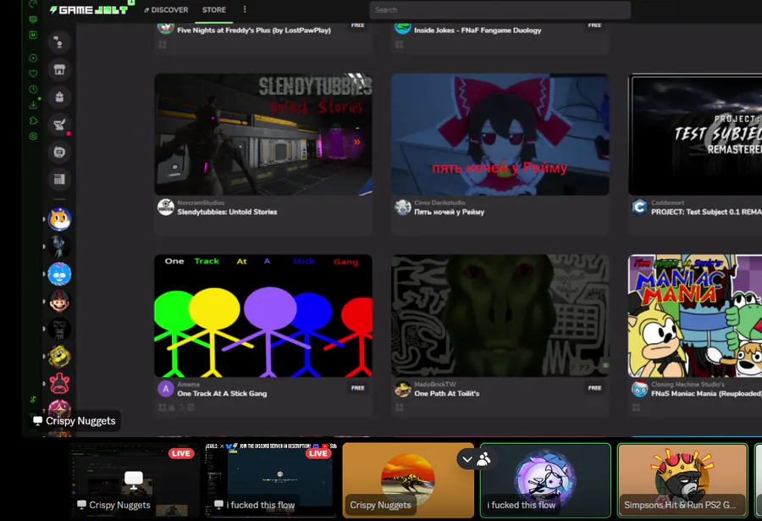The height and width of the screenshot is (521, 762).
Task: Show members list icon above participant tiles
Action: (483, 459)
